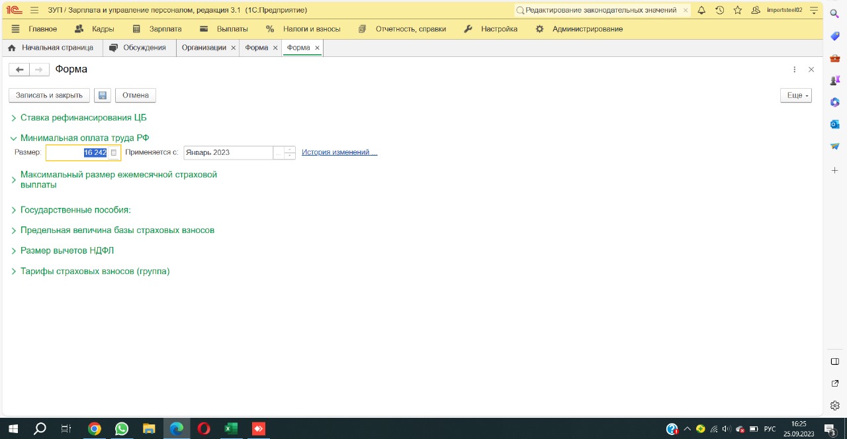Click the favorites star icon

coord(737,11)
